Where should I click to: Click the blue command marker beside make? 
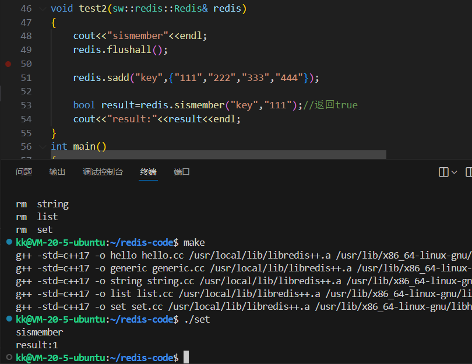9,242
